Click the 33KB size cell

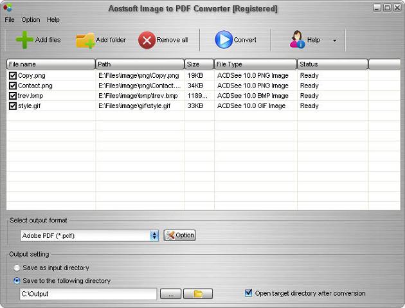195,105
